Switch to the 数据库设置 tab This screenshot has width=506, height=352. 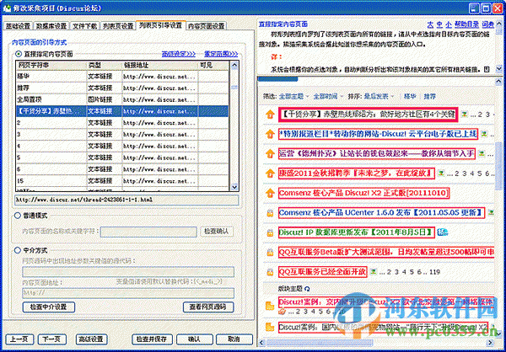51,26
